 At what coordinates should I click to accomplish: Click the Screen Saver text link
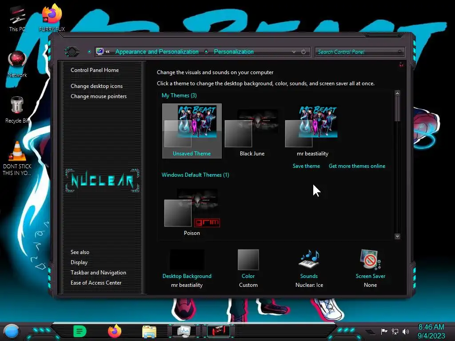(370, 276)
